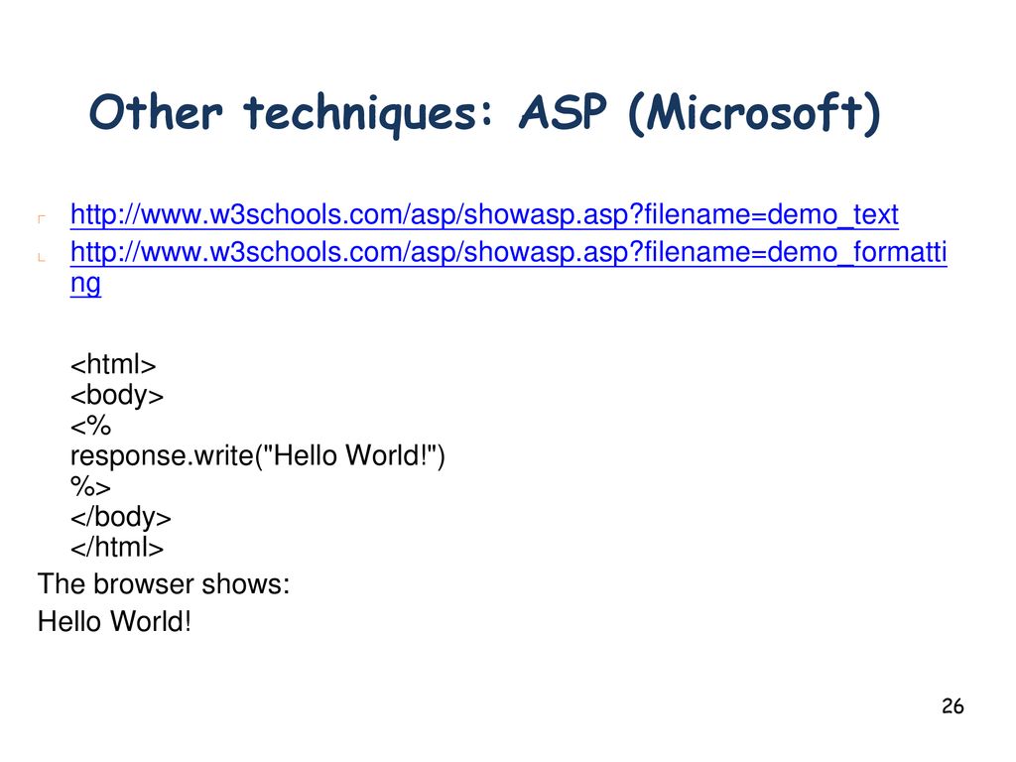This screenshot has width=1016, height=762.
Task: Click the word 'Other' in the title
Action: 156,112
